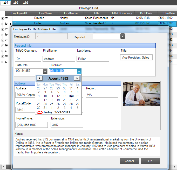Screen dimensions: 177x170
Task: Click scroll left arrow of grid scrollbar
Action: coord(4,167)
